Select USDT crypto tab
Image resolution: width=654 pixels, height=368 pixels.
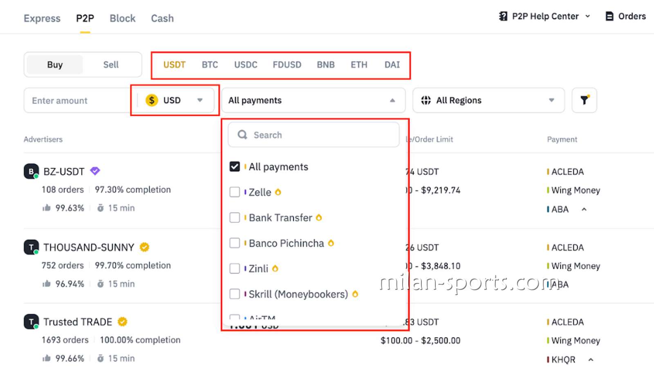[x=175, y=65]
